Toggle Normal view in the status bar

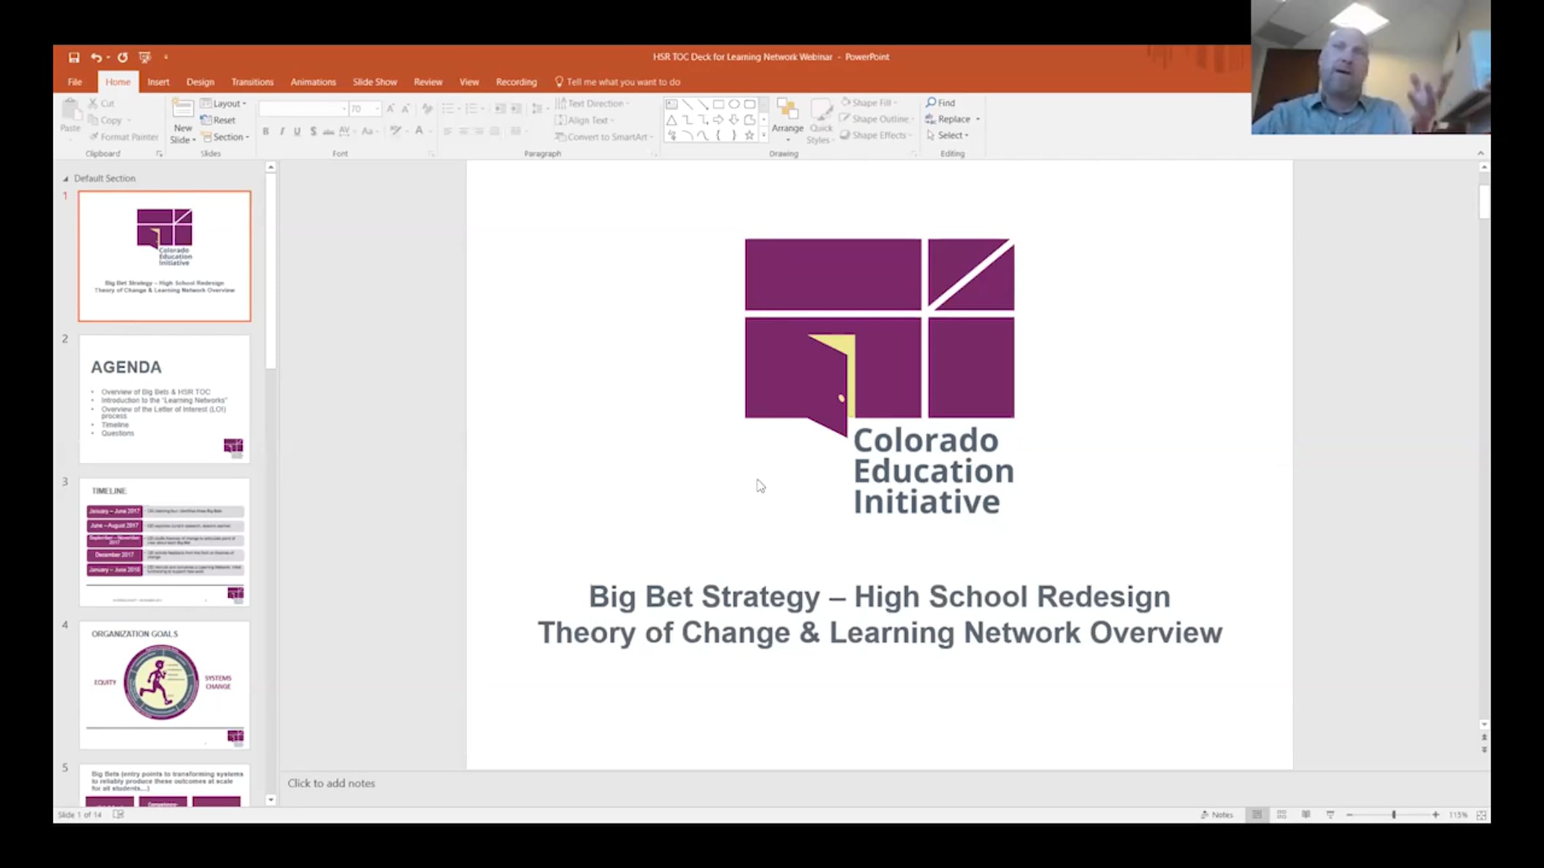pyautogui.click(x=1256, y=815)
